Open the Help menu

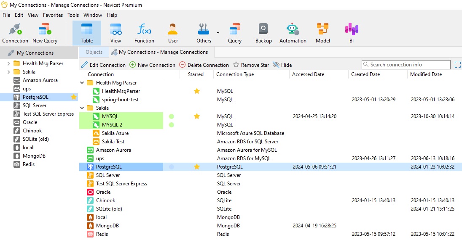[x=112, y=15]
